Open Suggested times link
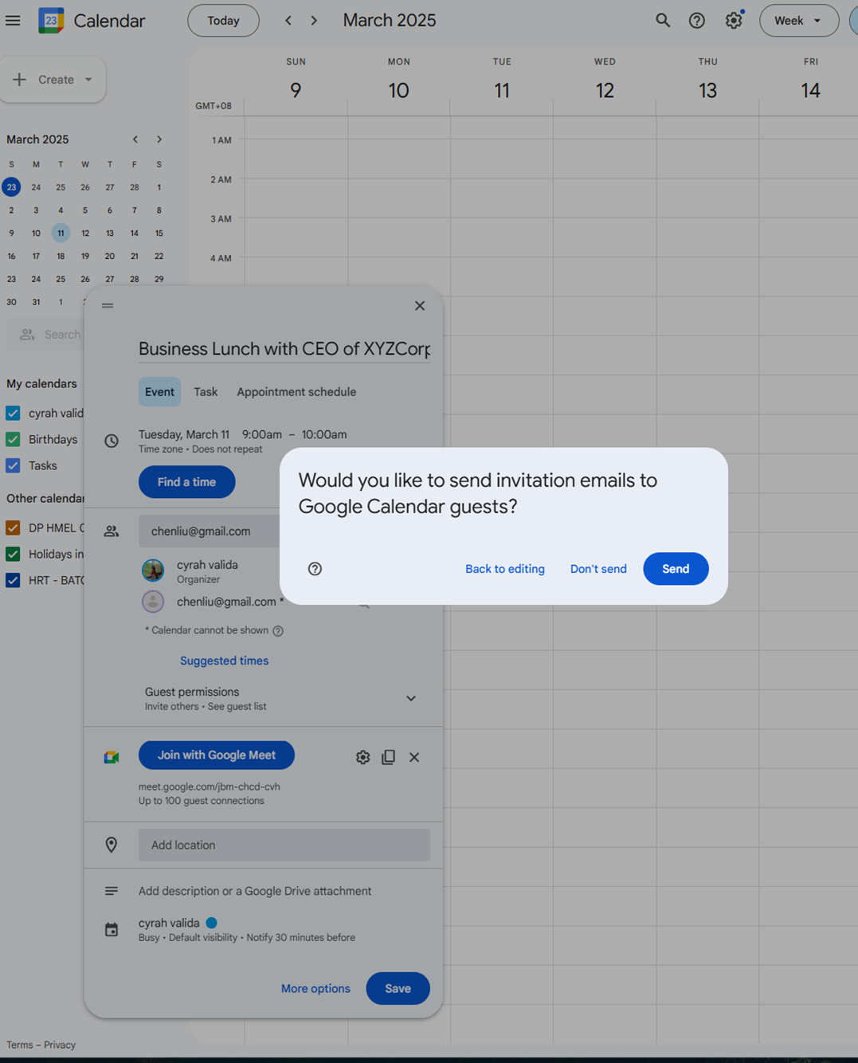The width and height of the screenshot is (858, 1063). pyautogui.click(x=224, y=661)
